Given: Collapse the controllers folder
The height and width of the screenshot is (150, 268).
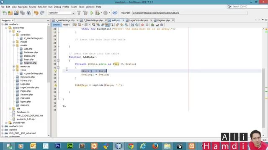Looking at the screenshot, I should 14,35.
